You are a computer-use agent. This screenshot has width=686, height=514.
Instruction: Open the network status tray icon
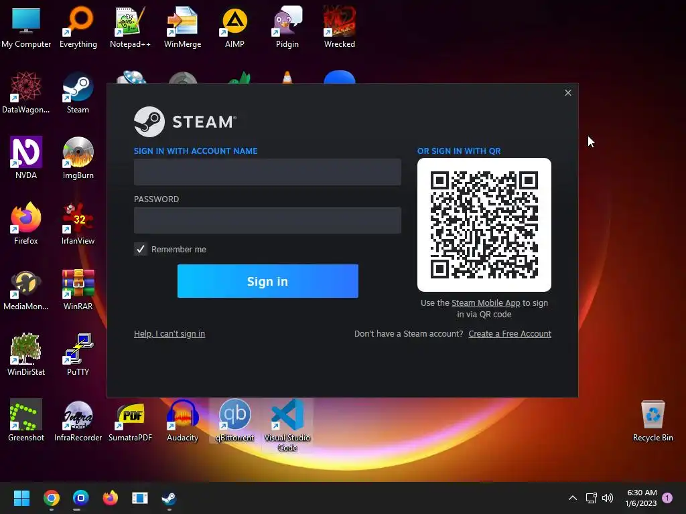point(591,498)
